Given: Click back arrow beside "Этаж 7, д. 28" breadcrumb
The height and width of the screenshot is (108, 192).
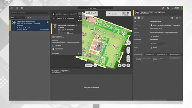Looking at the screenshot, I should (x=54, y=19).
